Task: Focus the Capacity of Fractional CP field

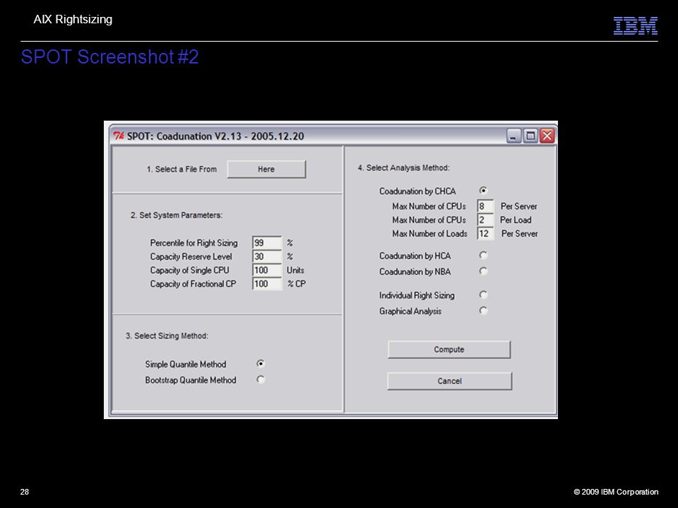Action: point(267,284)
